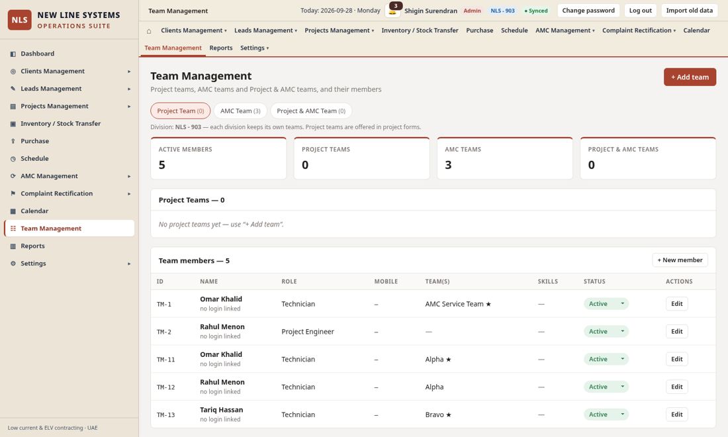This screenshot has height=437, width=728.
Task: Click the Log out button
Action: pos(640,11)
